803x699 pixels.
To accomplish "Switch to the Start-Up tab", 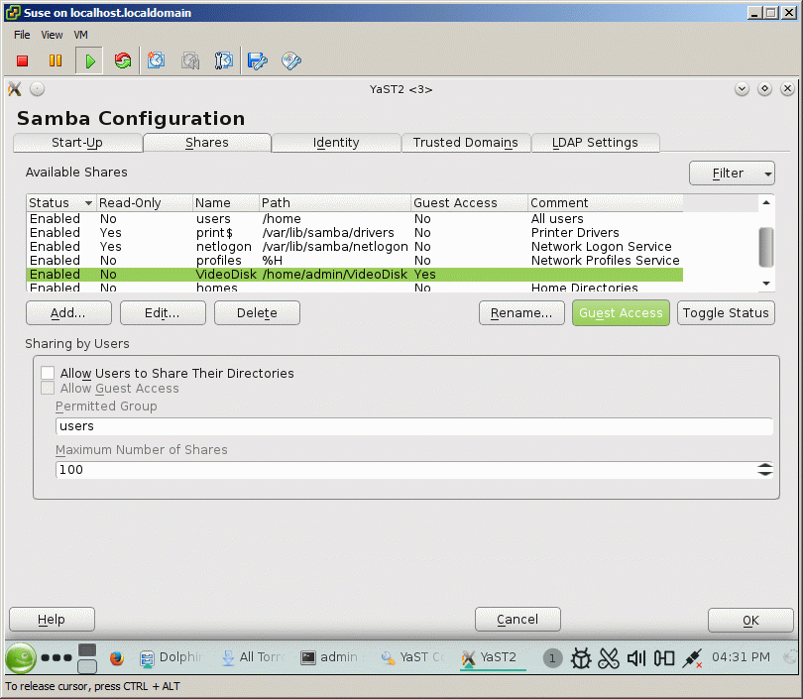I will click(x=77, y=143).
